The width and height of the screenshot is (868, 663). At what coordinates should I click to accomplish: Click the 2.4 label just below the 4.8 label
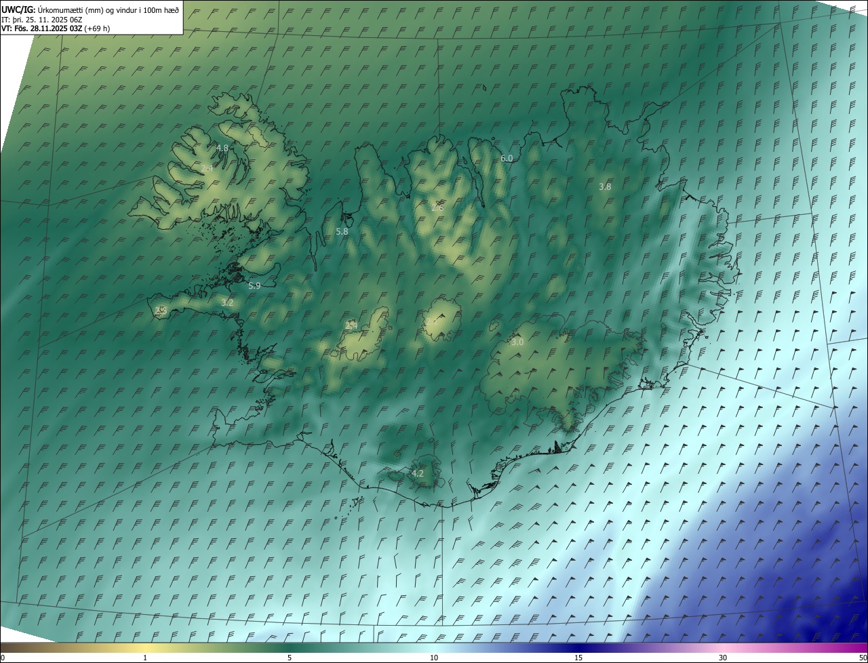click(x=207, y=168)
